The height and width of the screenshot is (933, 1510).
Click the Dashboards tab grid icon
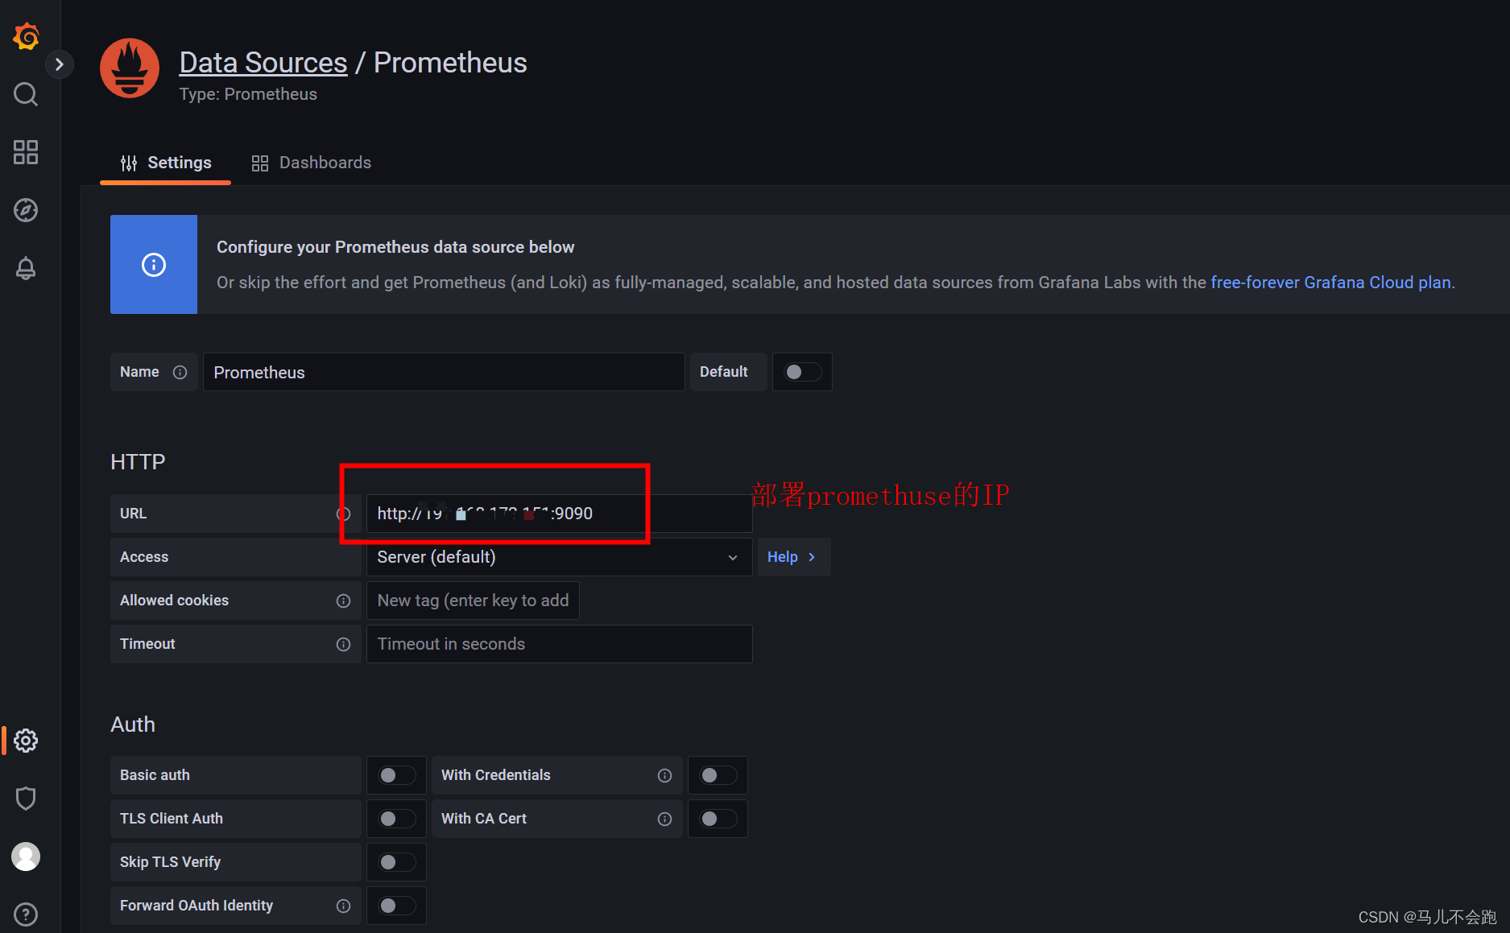pos(260,163)
